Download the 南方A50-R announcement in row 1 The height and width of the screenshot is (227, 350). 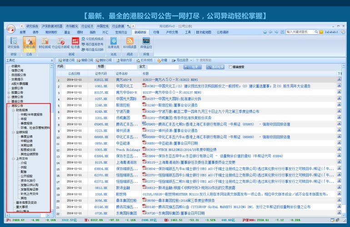click(x=339, y=79)
